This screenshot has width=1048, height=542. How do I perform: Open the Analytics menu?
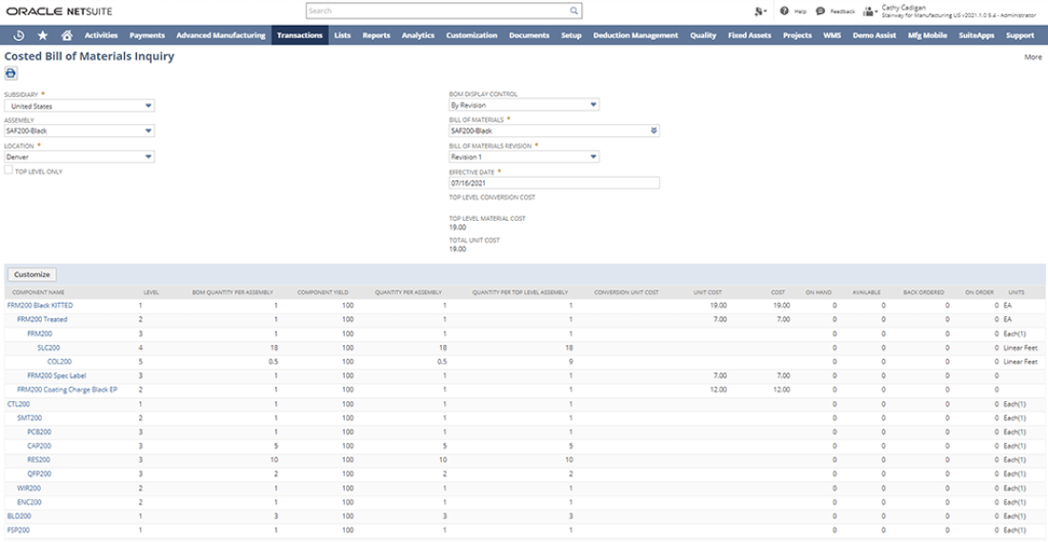pos(417,35)
